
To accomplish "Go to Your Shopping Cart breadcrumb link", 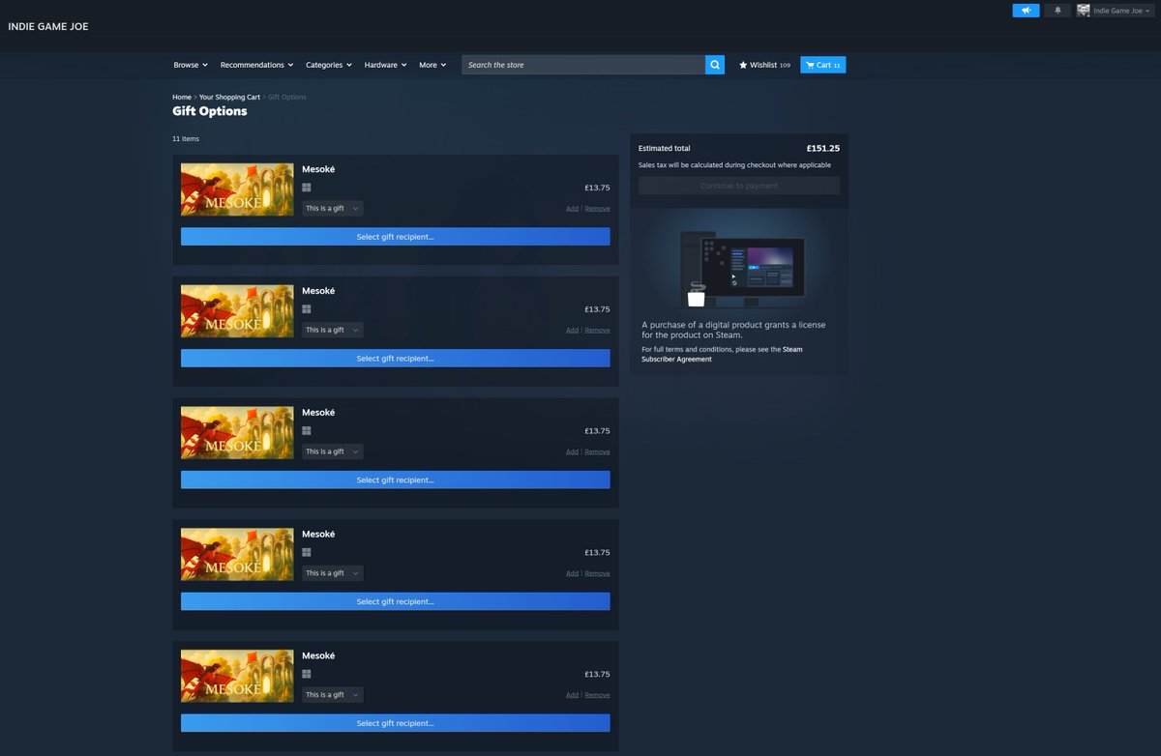I will tap(229, 98).
